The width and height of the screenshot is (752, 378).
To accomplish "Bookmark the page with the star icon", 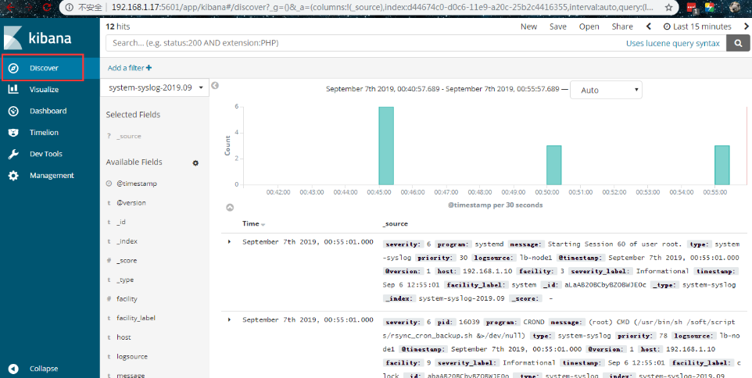I will coord(668,7).
